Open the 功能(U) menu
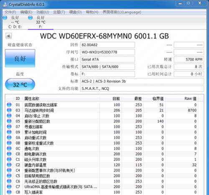This screenshot has width=209, height=195. tap(43, 12)
